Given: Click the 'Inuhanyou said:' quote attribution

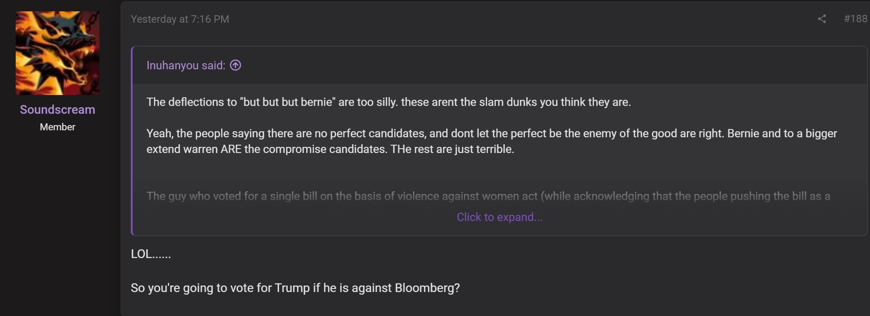Looking at the screenshot, I should coord(186,65).
